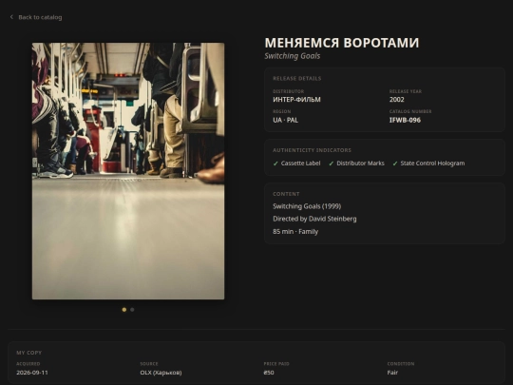Click the title МЕНЯЕМСЯ ВОРОТАМИ heading
Viewport: 513px width, 385px height.
[x=342, y=43]
